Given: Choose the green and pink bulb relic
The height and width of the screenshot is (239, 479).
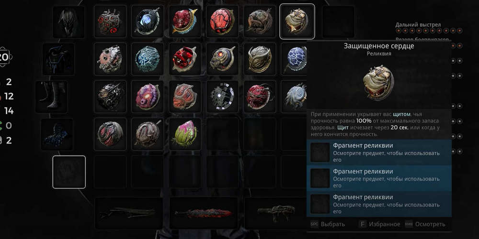Looking at the screenshot, I should coord(185,134).
